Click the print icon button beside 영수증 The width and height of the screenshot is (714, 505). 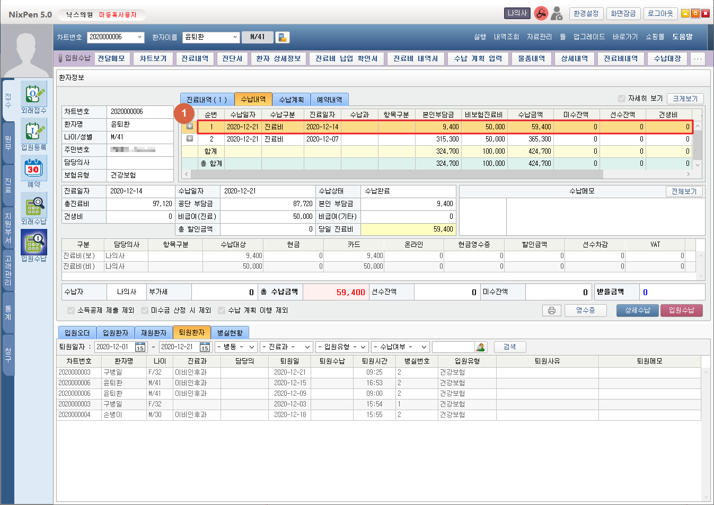click(x=551, y=311)
